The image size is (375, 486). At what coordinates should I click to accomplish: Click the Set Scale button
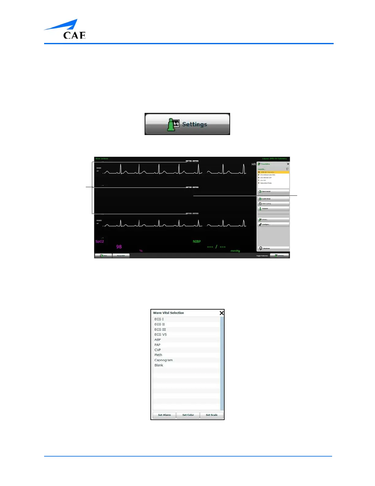pyautogui.click(x=212, y=415)
